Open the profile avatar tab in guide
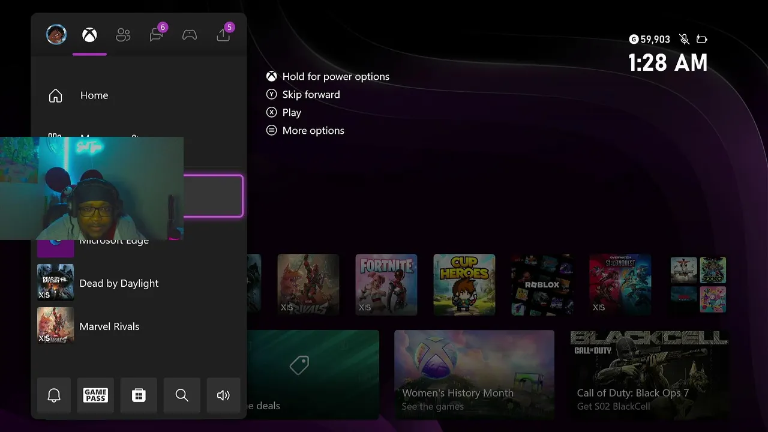 pos(56,34)
